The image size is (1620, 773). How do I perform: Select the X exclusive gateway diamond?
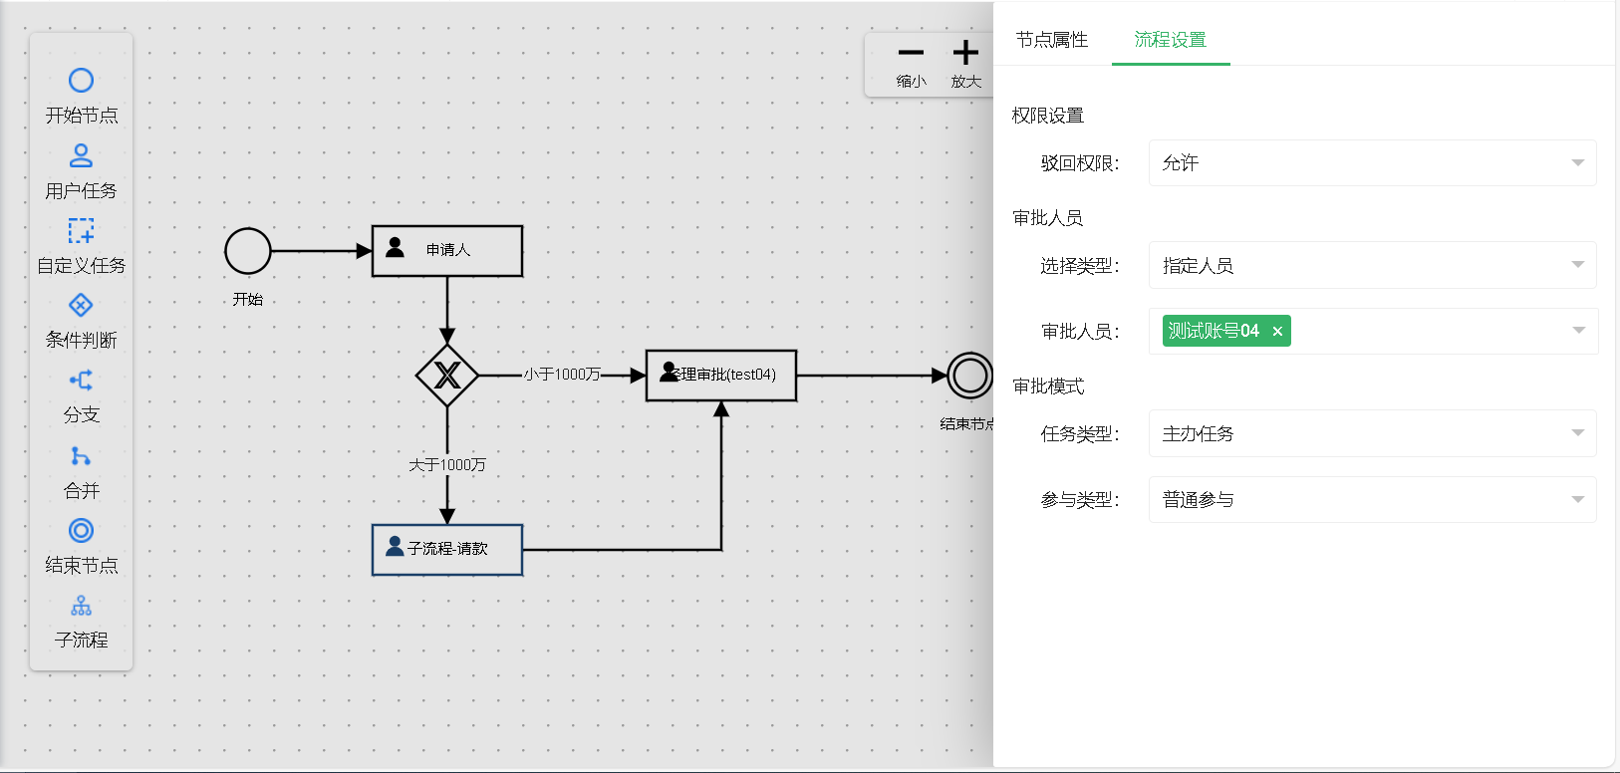(447, 376)
